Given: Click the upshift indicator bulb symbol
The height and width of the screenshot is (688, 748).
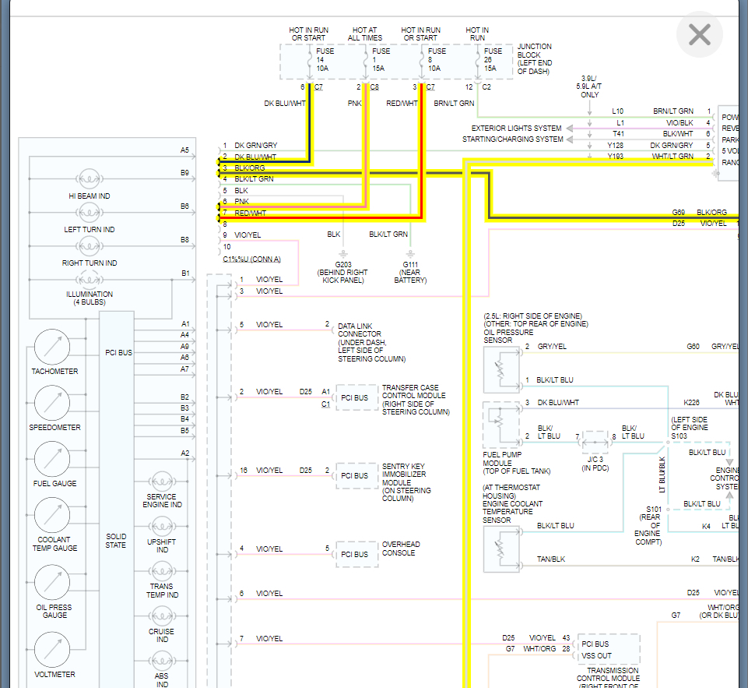Looking at the screenshot, I should pos(162,524).
